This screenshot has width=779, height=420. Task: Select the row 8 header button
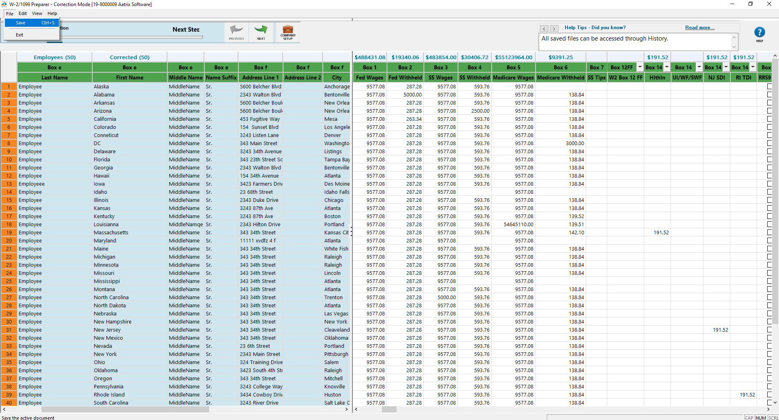[x=9, y=143]
